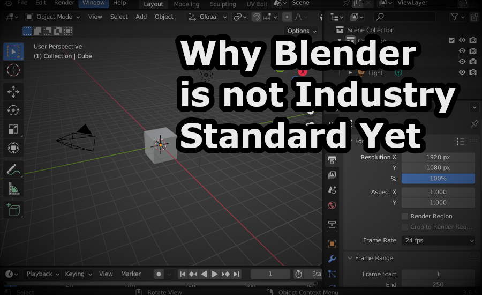The image size is (482, 295).
Task: Open the Window menu
Action: coord(94,3)
